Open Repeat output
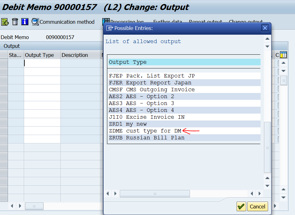The image size is (295, 215). click(x=206, y=22)
